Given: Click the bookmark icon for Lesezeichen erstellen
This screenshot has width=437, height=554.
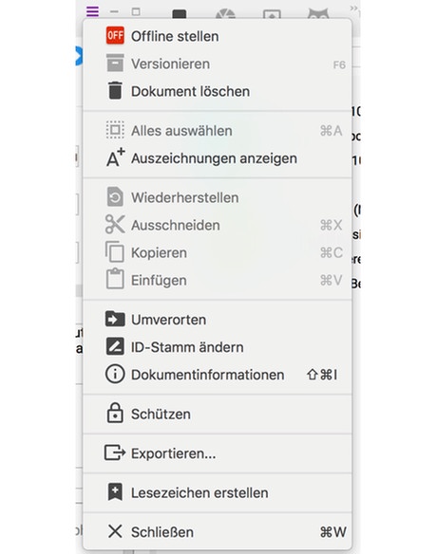Looking at the screenshot, I should pyautogui.click(x=115, y=492).
